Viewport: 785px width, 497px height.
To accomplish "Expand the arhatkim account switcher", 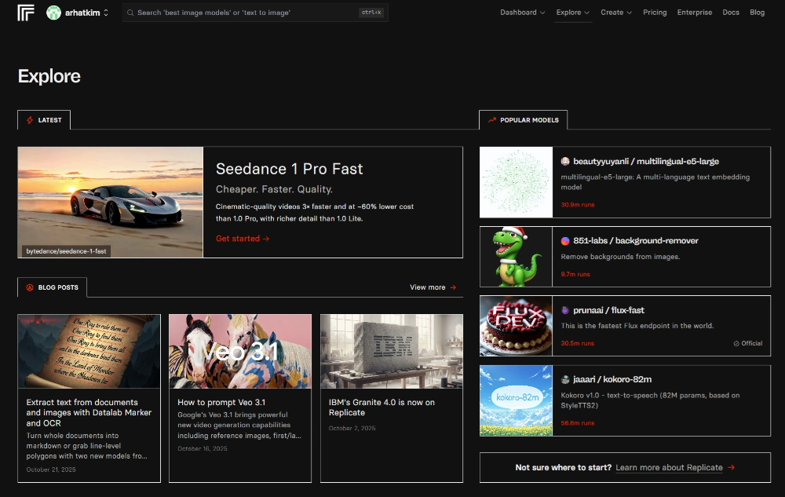I will tap(106, 13).
